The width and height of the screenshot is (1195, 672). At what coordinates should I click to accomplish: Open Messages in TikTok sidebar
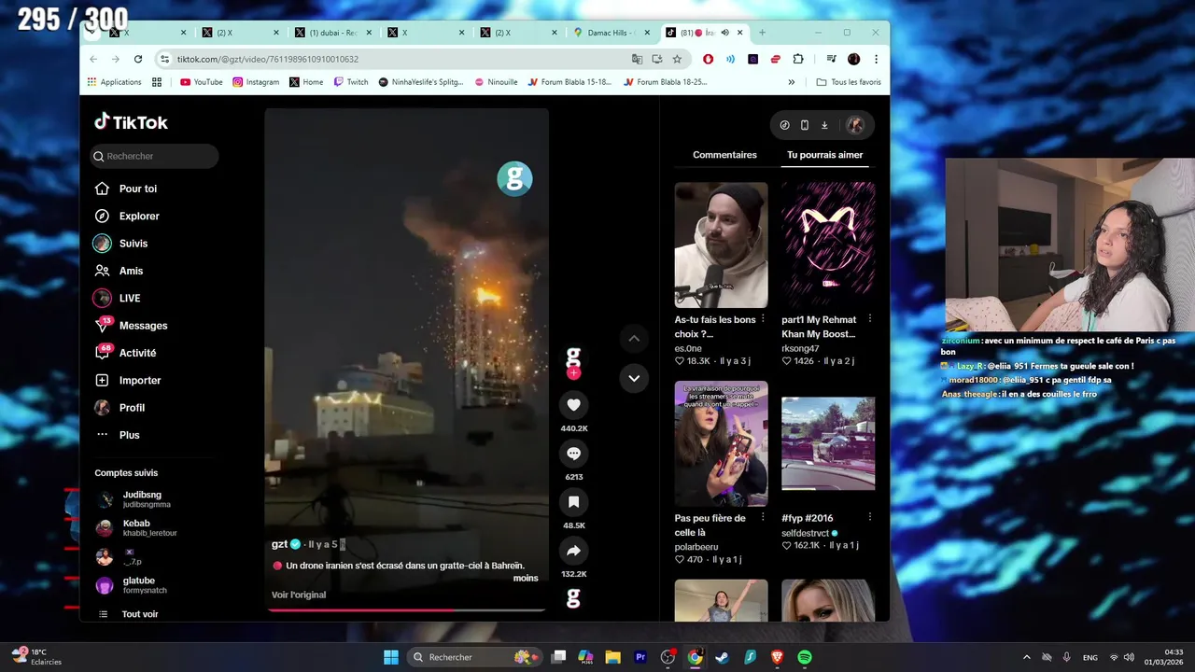coord(143,326)
